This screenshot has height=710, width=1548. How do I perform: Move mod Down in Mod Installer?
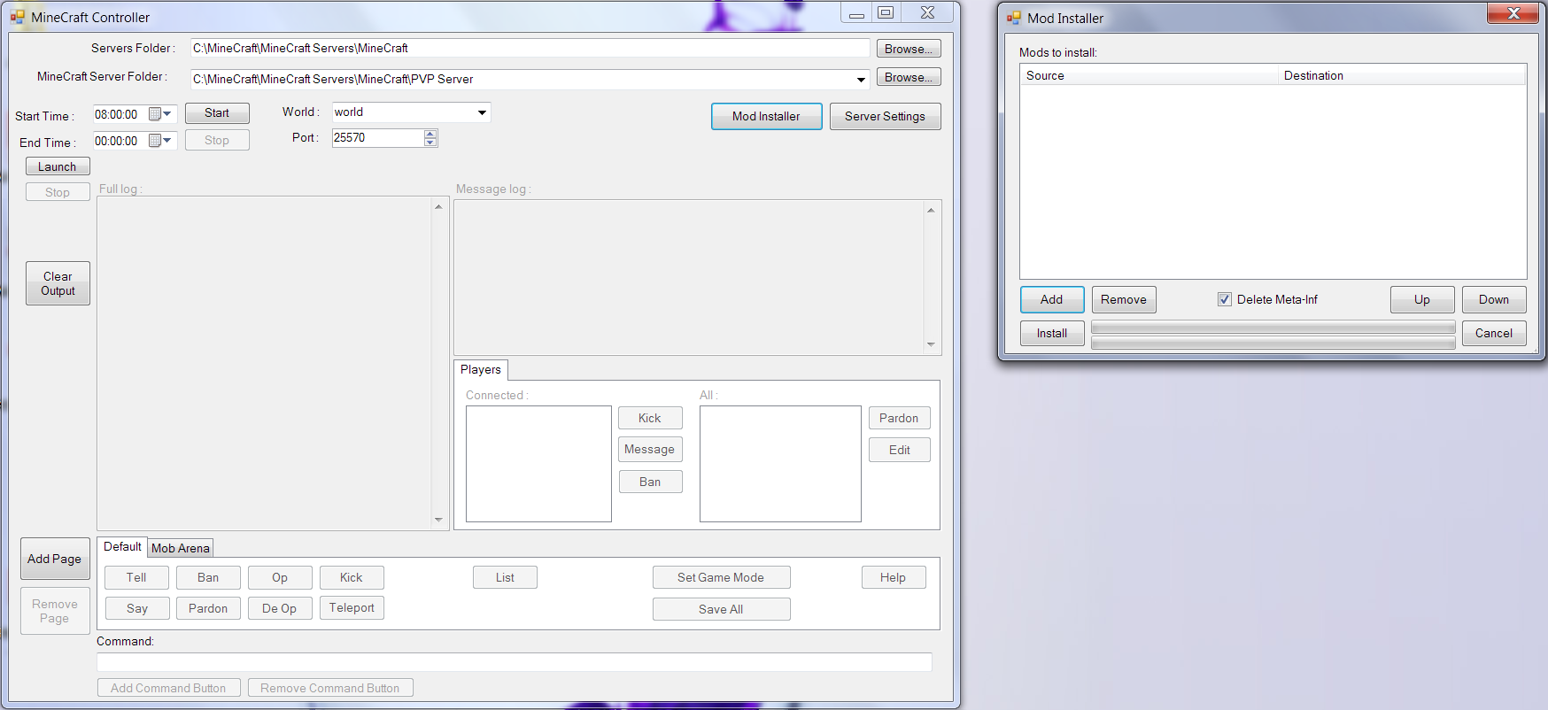pos(1494,299)
